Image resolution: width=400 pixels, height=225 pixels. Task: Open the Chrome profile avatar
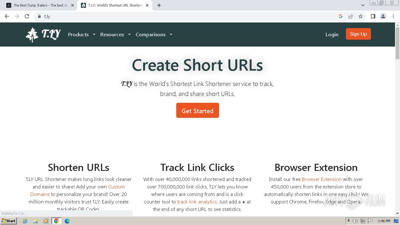click(x=383, y=16)
